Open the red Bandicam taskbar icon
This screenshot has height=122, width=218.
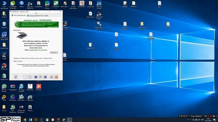point(58,120)
